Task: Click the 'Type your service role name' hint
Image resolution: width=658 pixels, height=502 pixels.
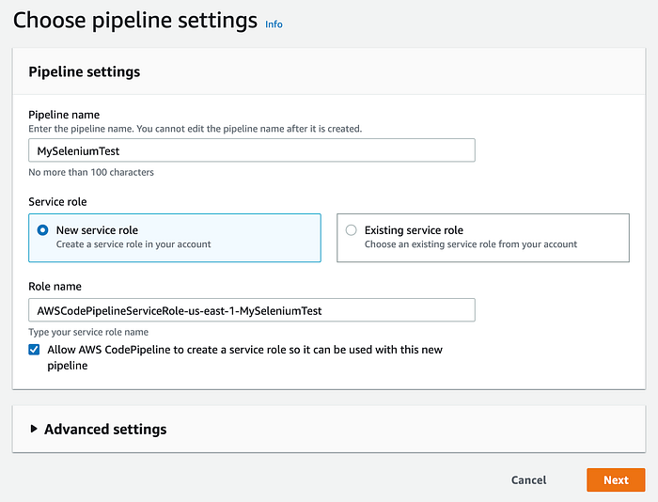Action: tap(88, 332)
